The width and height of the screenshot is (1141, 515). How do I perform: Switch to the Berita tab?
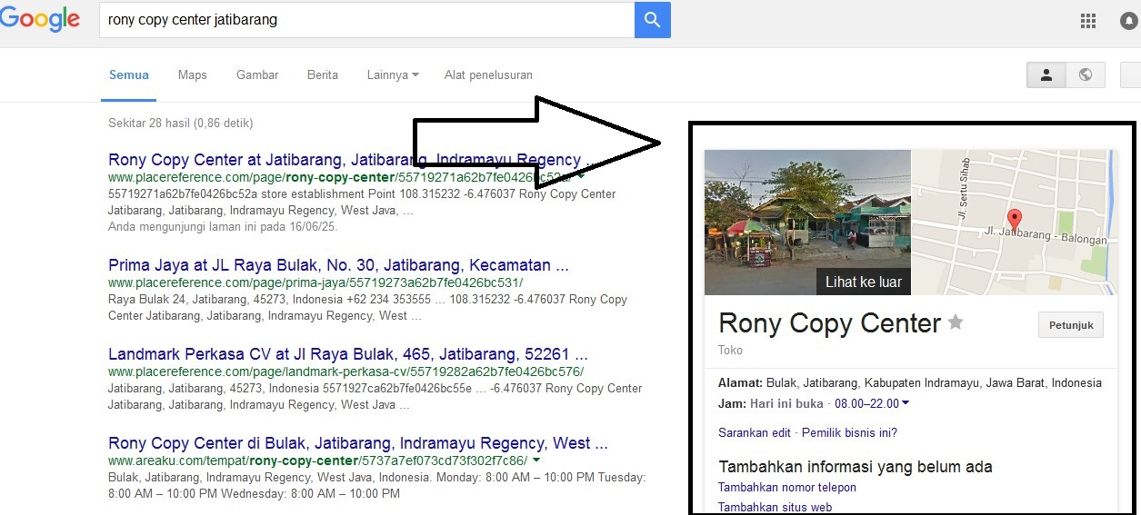point(323,75)
